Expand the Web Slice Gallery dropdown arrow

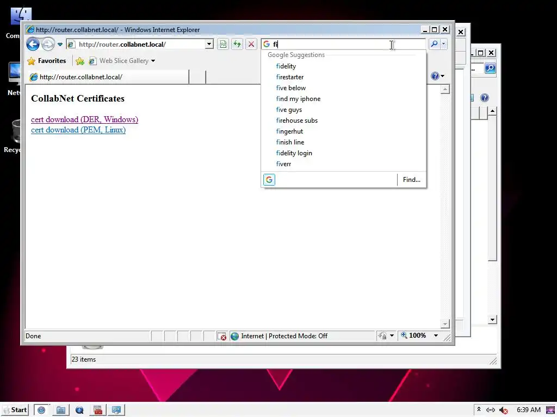[153, 61]
